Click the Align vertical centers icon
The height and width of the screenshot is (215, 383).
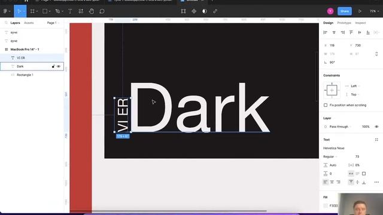(x=360, y=32)
